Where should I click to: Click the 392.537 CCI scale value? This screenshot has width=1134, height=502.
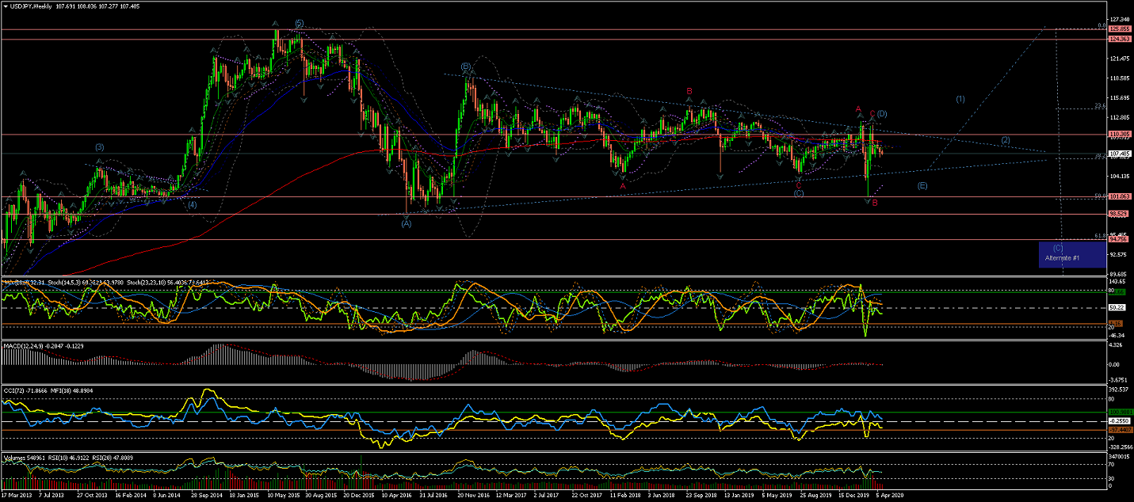pyautogui.click(x=1119, y=390)
